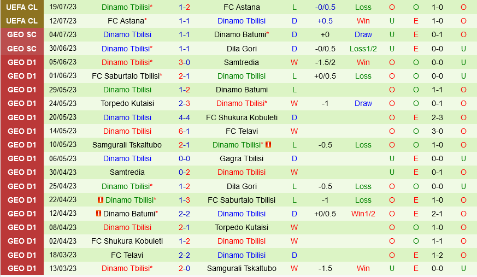Viewport: 477px width, 277px height.
Task: Click red card icon in the 10/05/23 row
Action: pos(268,145)
